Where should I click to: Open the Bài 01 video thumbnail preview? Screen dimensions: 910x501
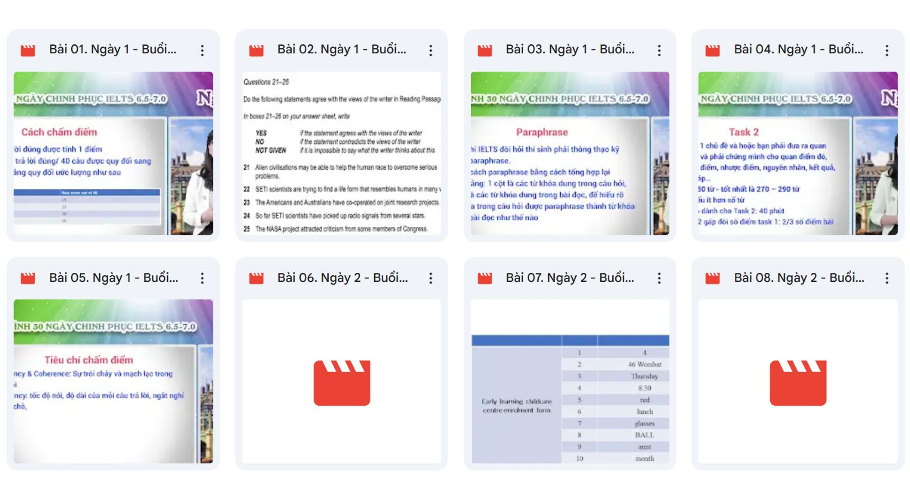coord(113,153)
